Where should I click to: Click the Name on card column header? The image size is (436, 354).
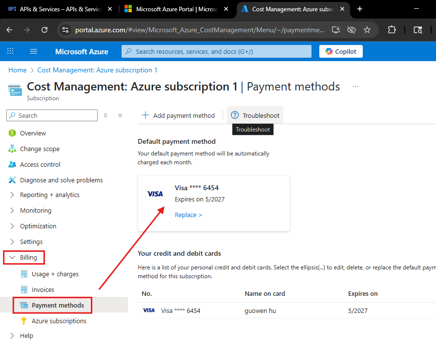[x=265, y=293]
